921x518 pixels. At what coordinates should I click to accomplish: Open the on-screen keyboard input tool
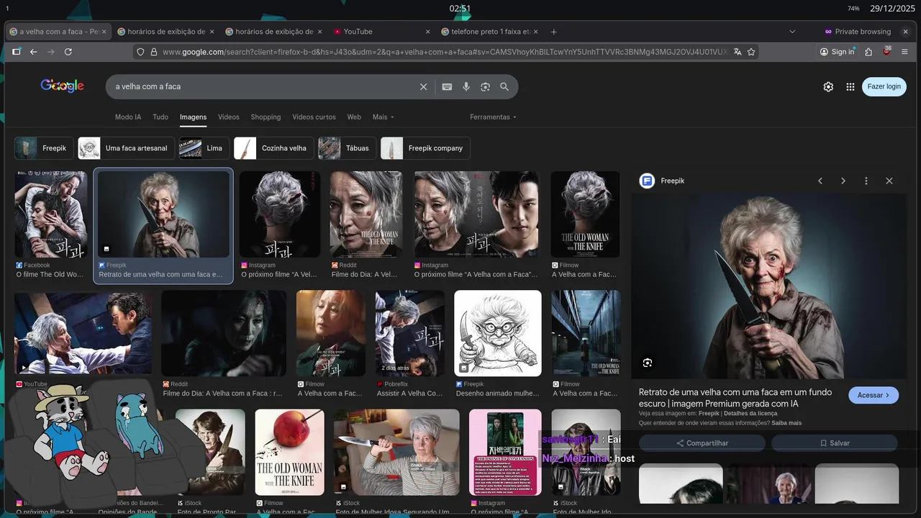(x=447, y=86)
